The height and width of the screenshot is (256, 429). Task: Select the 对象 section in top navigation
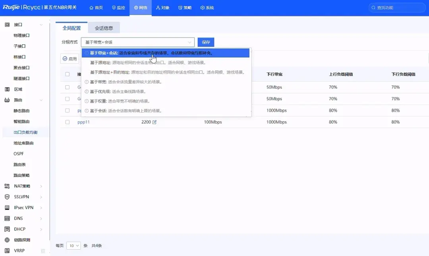tap(162, 8)
